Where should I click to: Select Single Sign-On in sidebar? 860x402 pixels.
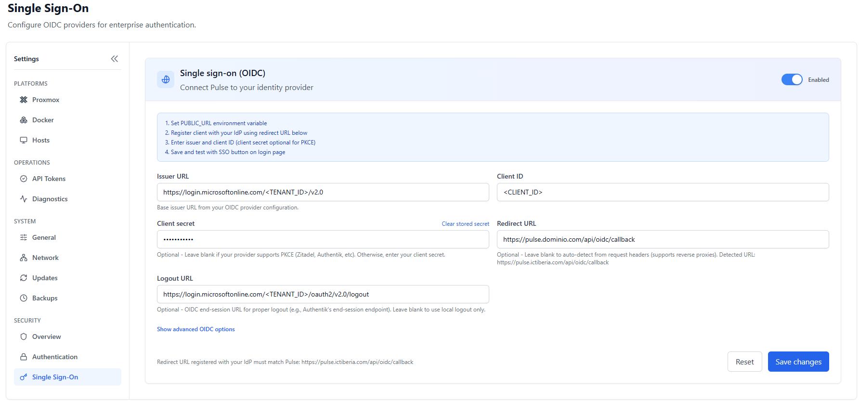point(55,377)
